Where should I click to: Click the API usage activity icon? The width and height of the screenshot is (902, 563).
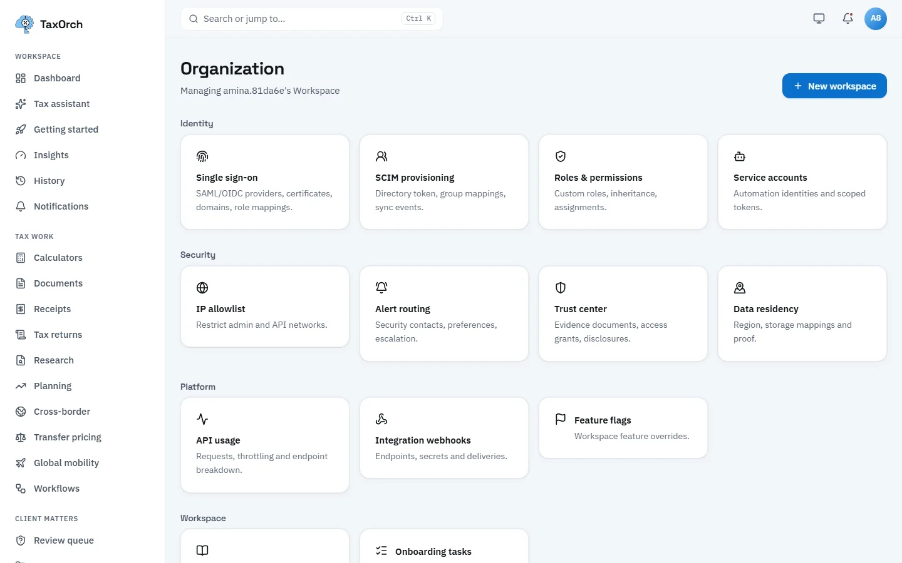pos(202,419)
